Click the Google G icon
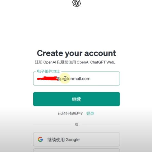 (x=40, y=139)
